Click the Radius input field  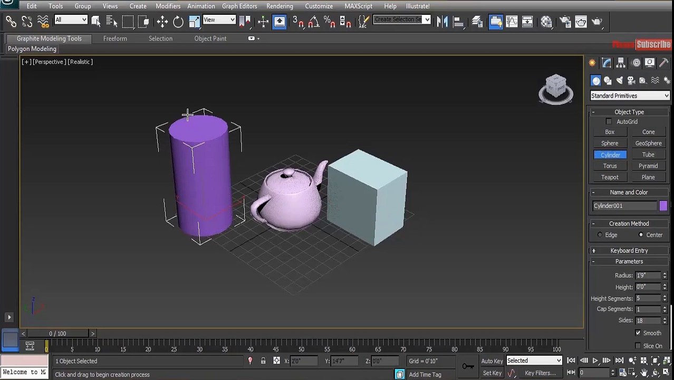point(648,275)
